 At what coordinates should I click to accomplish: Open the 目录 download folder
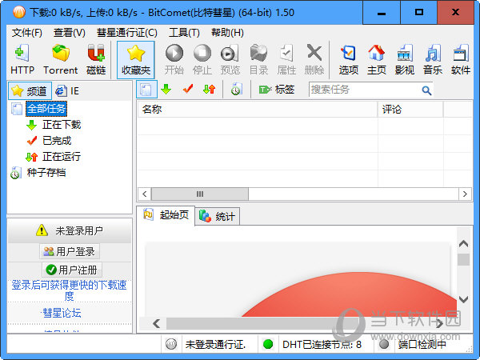(258, 60)
